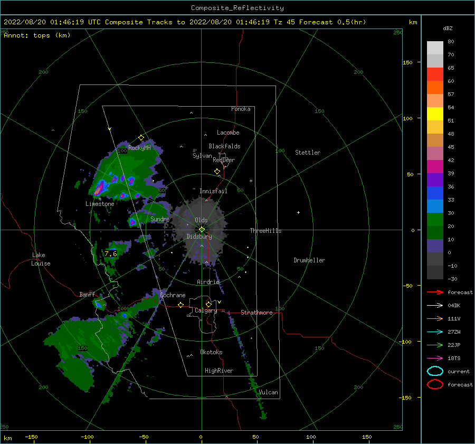Click the Strathmore city label

pos(256,313)
